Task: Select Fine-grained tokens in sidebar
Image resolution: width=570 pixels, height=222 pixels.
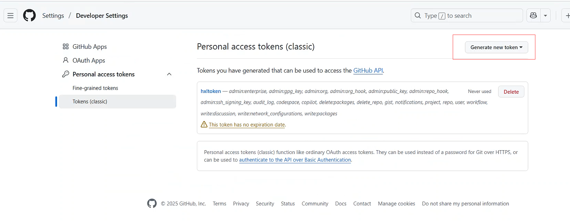Action: point(95,88)
